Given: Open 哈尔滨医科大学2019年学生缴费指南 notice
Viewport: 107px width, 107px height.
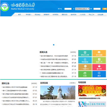Looking at the screenshot, I should [x=15, y=87].
